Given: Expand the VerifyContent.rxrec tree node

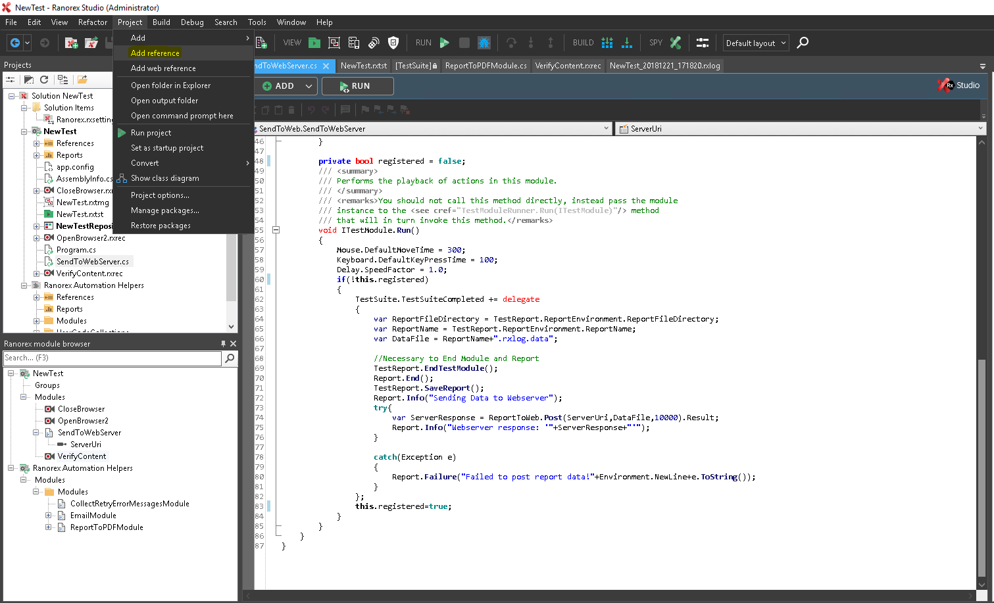Looking at the screenshot, I should click(37, 274).
